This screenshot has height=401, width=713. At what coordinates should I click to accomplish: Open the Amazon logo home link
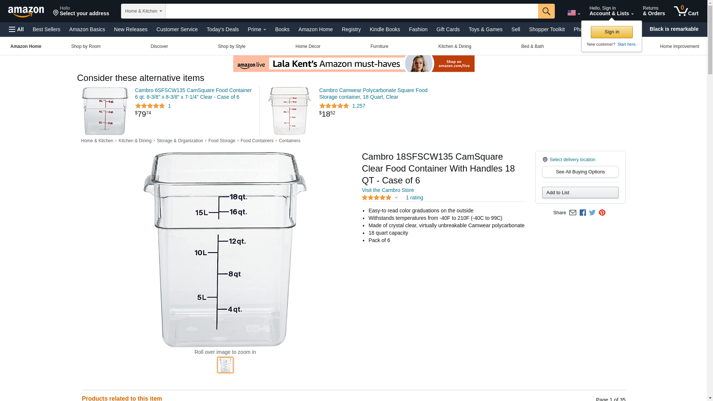(26, 12)
